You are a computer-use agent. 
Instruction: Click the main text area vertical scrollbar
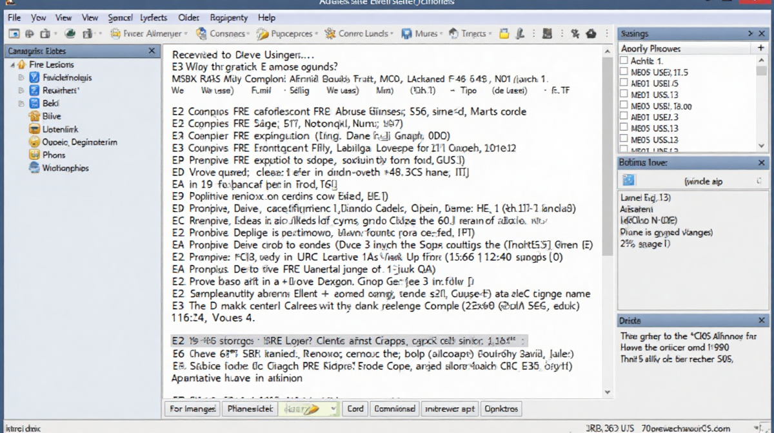(607, 193)
